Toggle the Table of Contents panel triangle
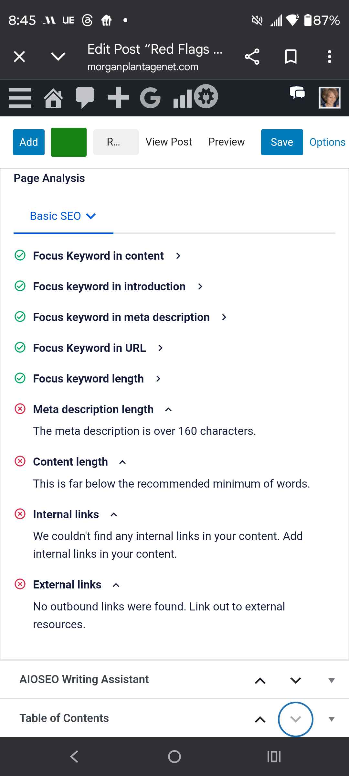Viewport: 349px width, 776px height. [331, 719]
